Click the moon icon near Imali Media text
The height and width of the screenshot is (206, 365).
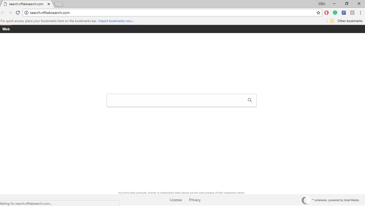(305, 200)
